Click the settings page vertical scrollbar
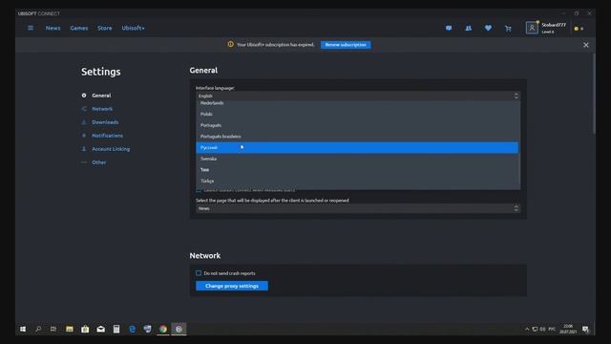 click(594, 94)
